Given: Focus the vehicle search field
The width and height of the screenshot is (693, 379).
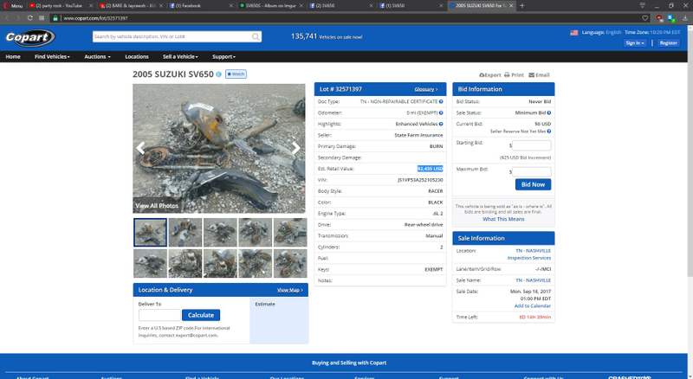Looking at the screenshot, I should [x=172, y=36].
